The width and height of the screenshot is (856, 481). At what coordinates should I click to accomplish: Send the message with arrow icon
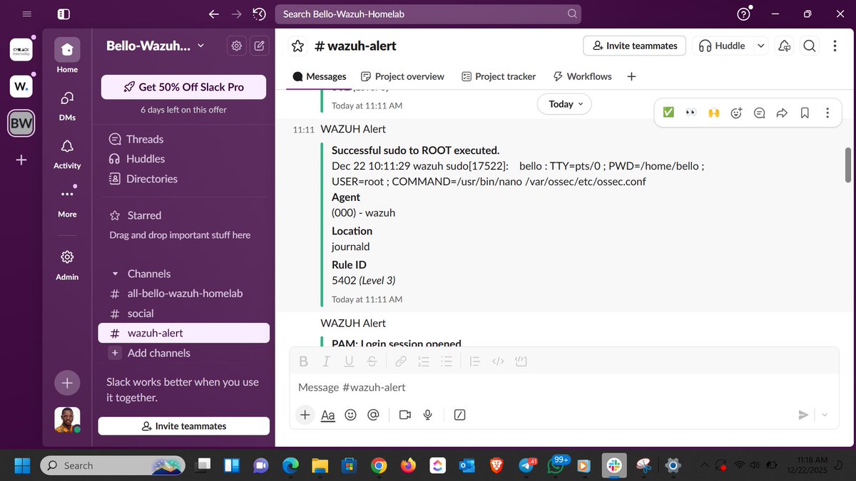coord(803,415)
